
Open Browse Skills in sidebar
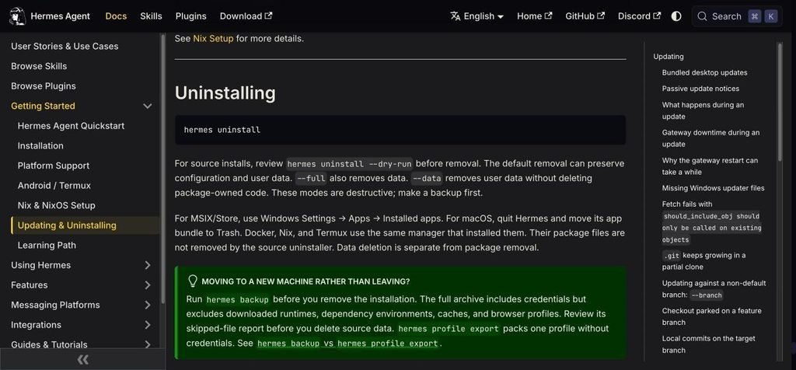point(39,66)
